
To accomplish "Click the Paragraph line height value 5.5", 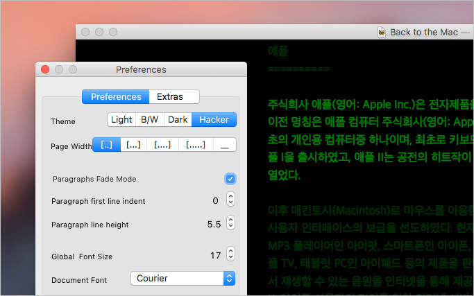I will click(x=214, y=225).
